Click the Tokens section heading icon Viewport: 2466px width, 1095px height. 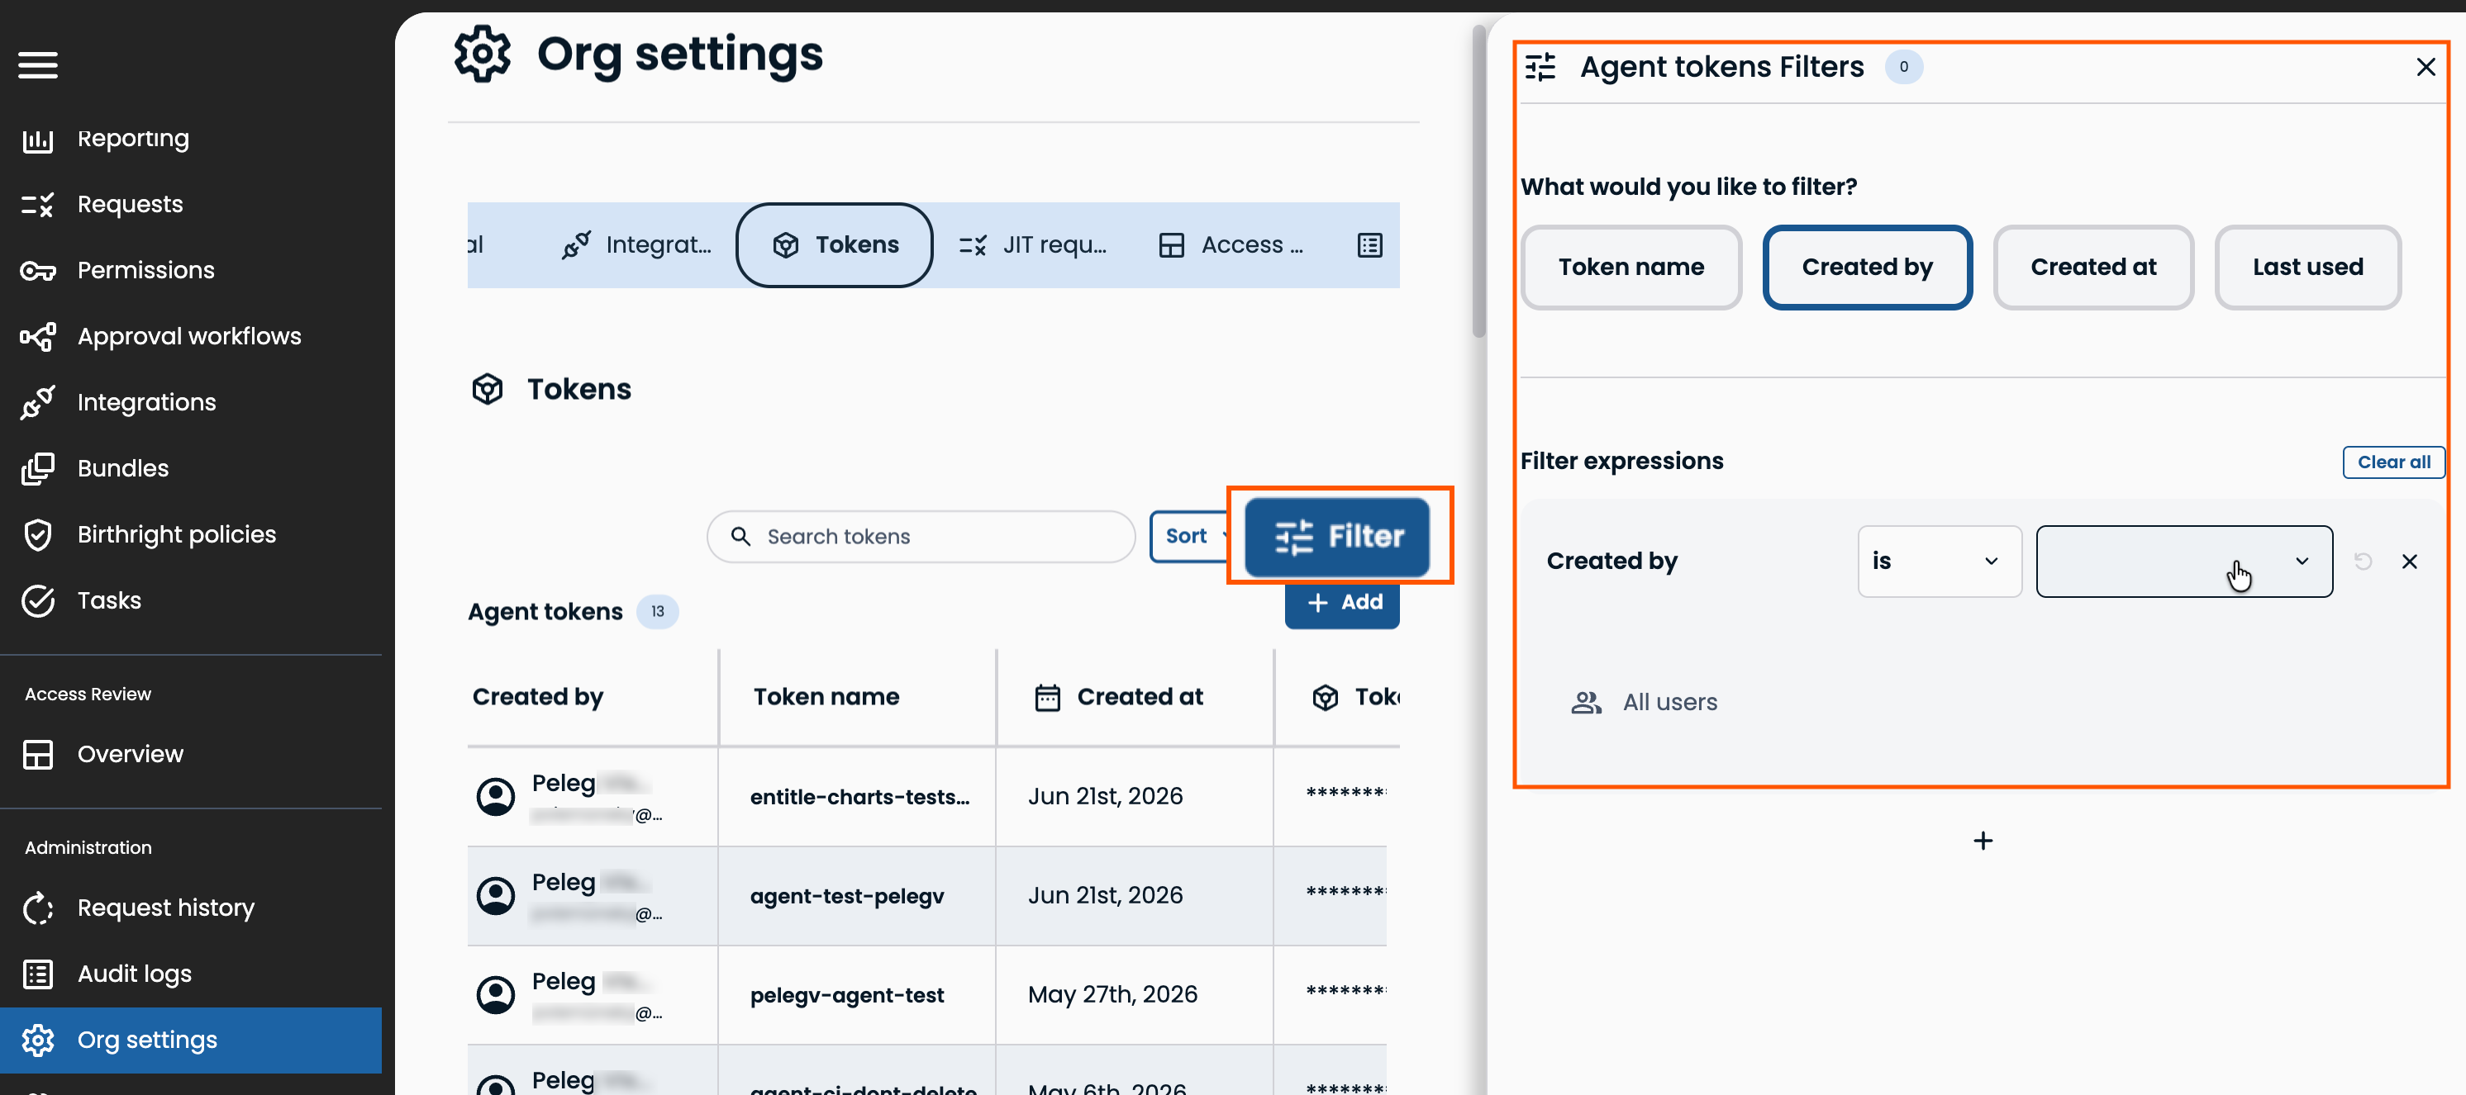coord(488,389)
